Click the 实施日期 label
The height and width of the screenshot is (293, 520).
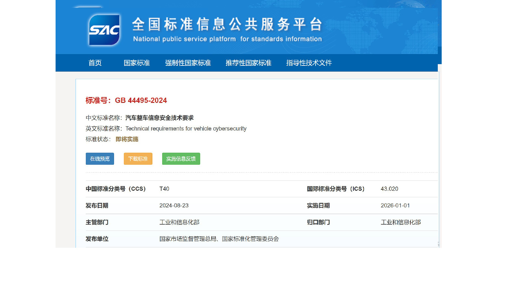[x=318, y=206]
